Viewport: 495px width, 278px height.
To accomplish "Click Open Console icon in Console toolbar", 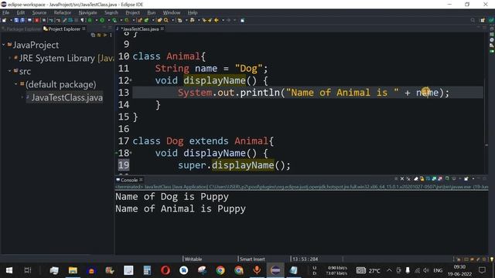I will [x=466, y=178].
